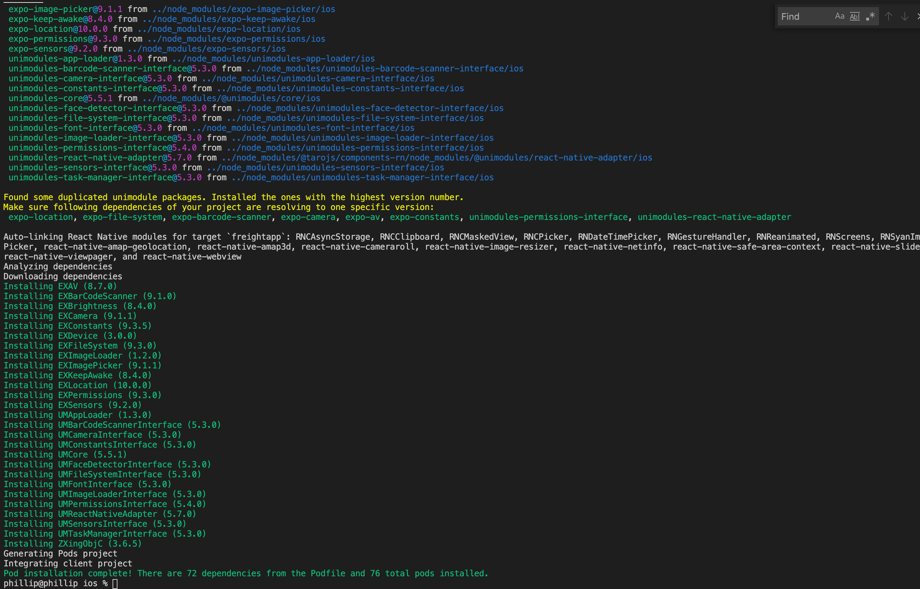This screenshot has height=589, width=920.
Task: Toggle Match Case in Find widget
Action: [839, 17]
